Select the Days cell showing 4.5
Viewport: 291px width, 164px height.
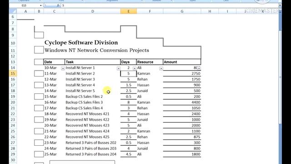click(x=128, y=154)
